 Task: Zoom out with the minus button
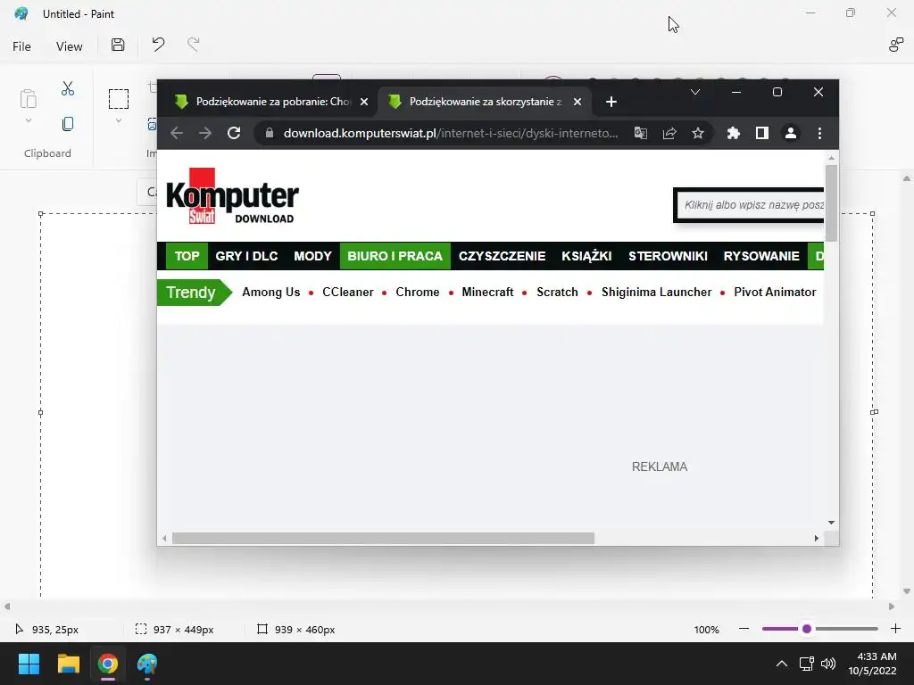click(x=744, y=629)
